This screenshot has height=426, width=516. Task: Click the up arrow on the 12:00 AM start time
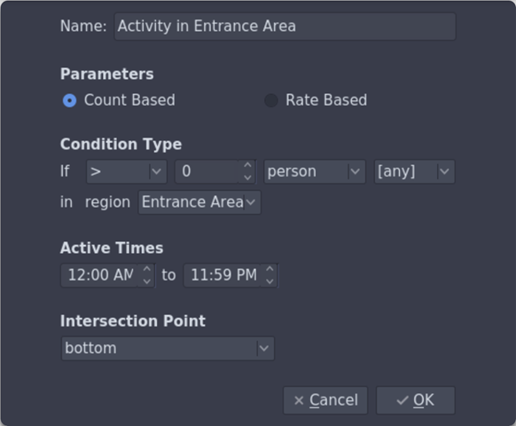tap(146, 269)
